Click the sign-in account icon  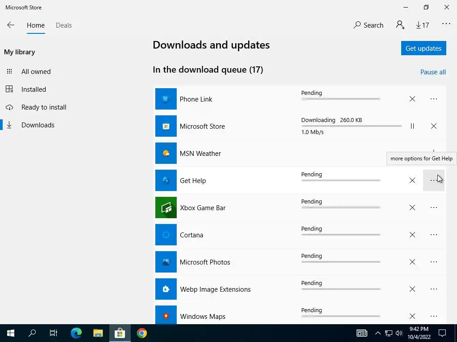pos(400,25)
